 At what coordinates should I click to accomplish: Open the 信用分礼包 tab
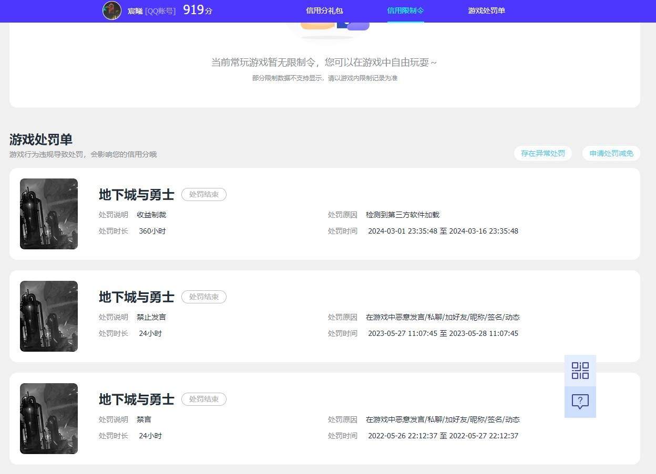324,10
